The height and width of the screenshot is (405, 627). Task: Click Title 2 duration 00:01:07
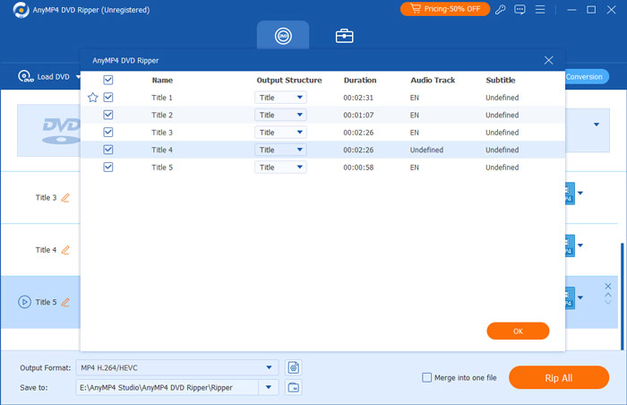pos(358,115)
